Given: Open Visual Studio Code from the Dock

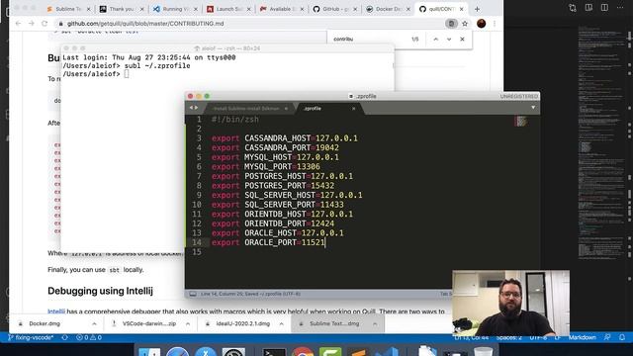Looking at the screenshot, I should [387, 352].
